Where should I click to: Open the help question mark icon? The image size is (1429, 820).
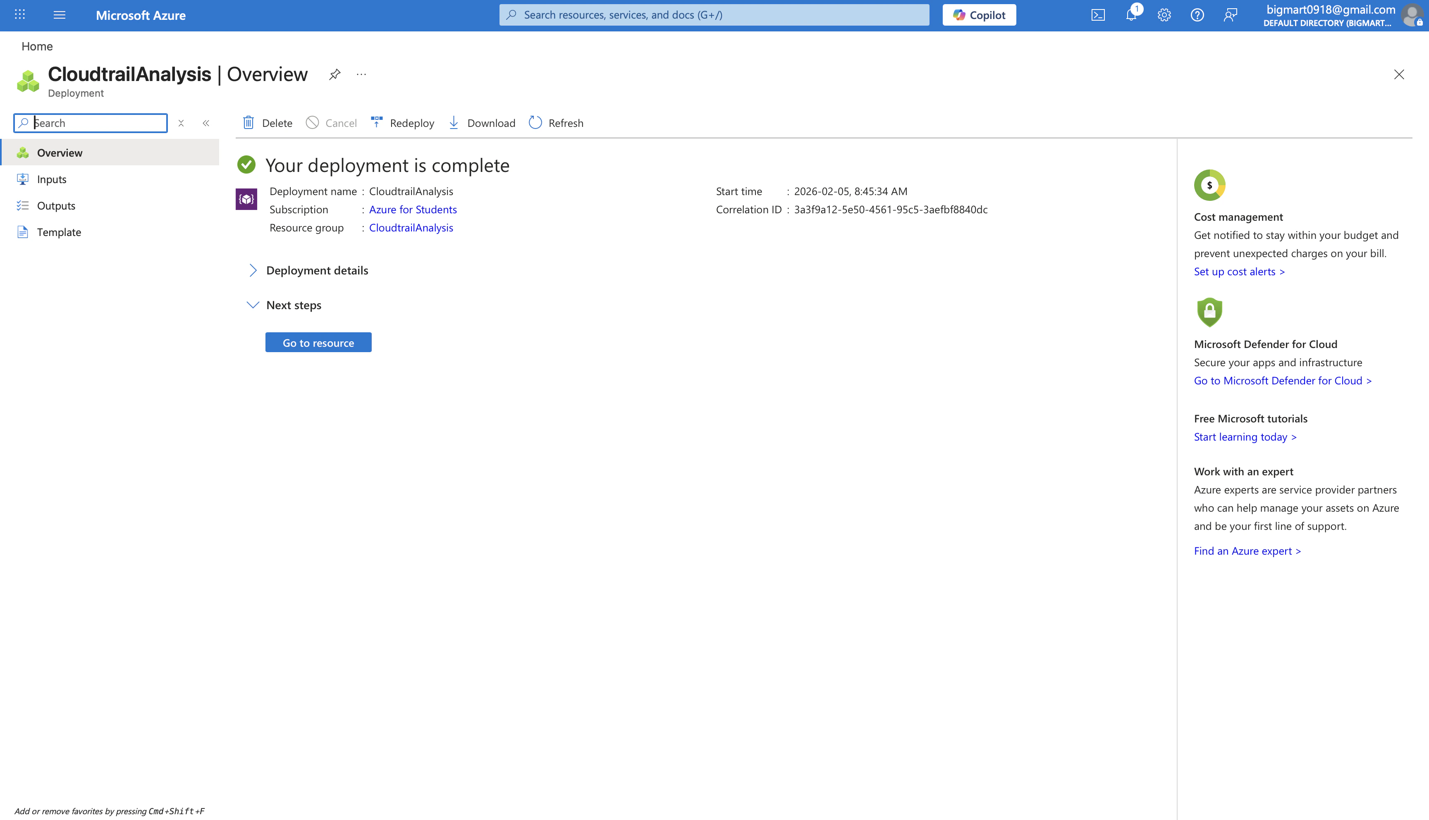[x=1197, y=15]
